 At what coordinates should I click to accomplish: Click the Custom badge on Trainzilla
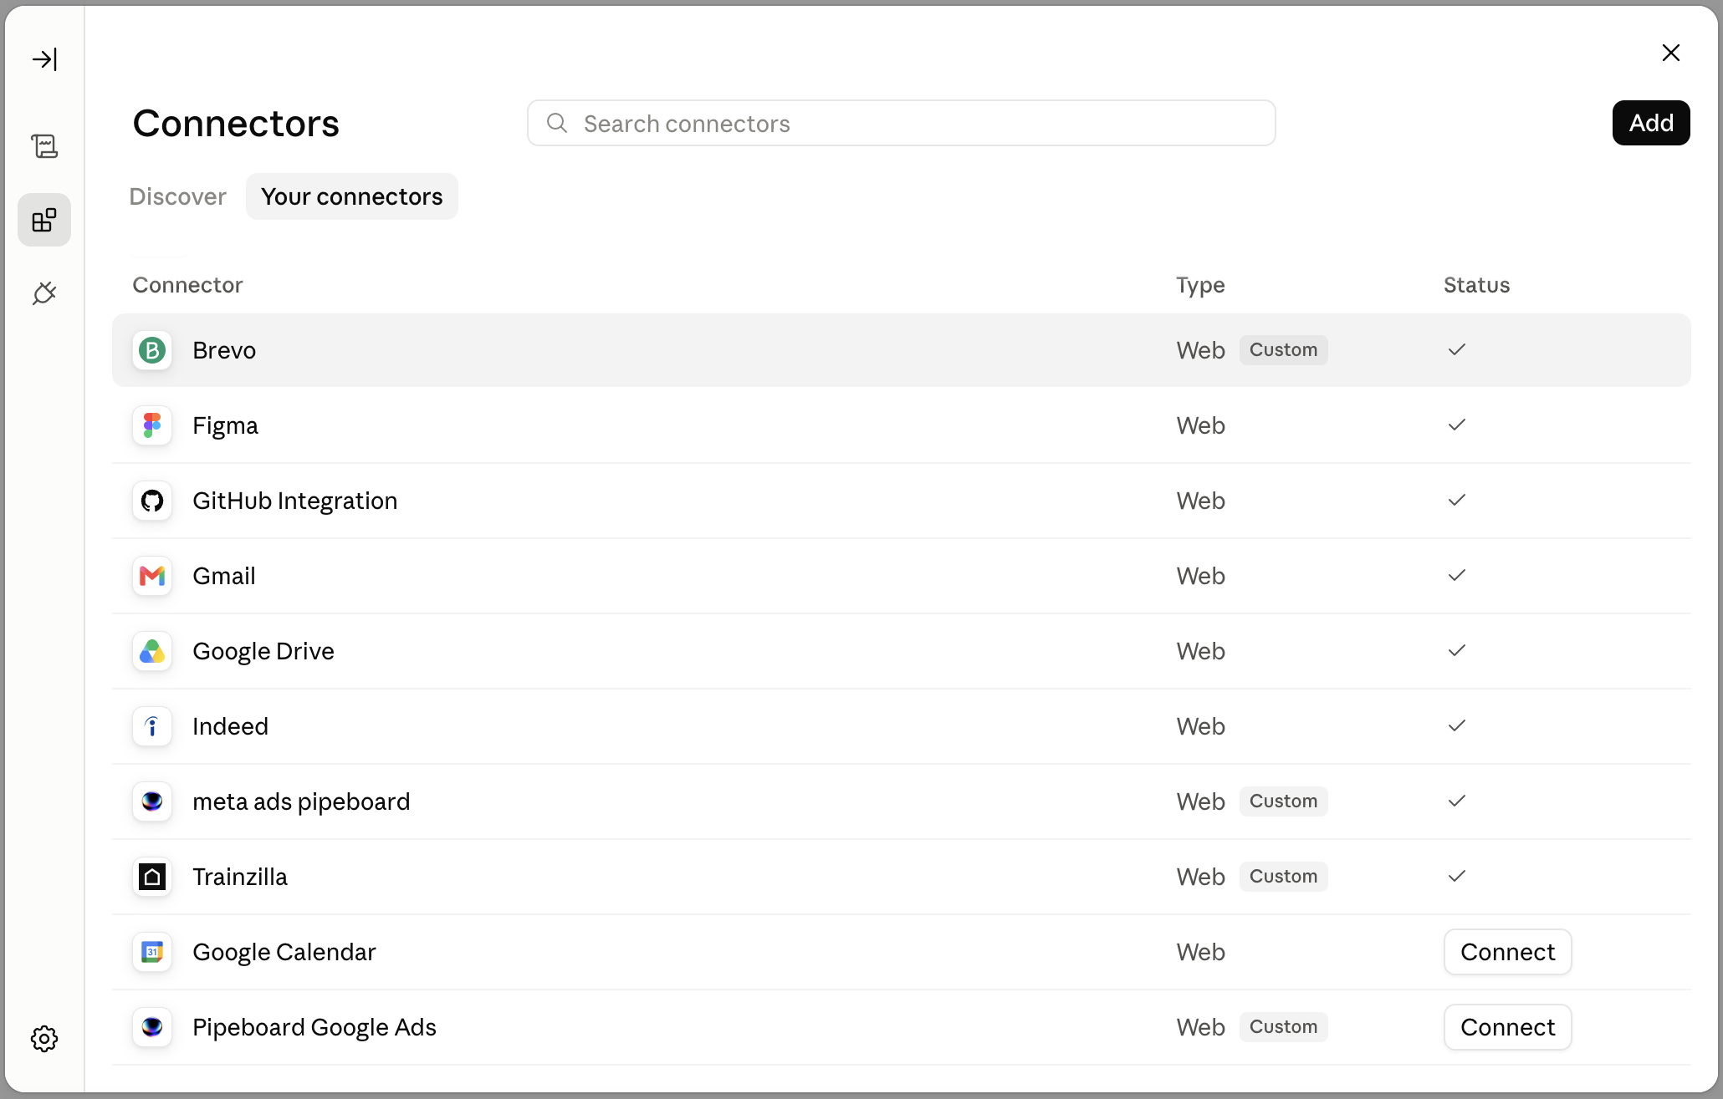pyautogui.click(x=1284, y=877)
